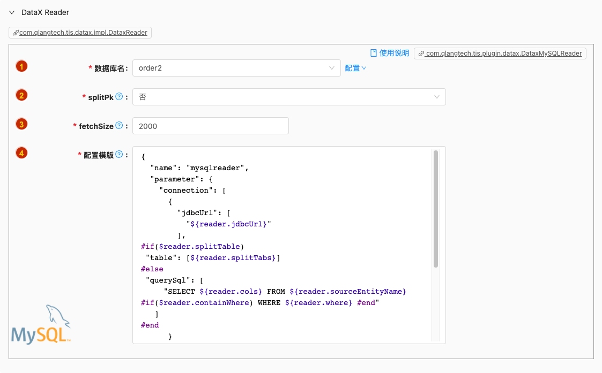Open the splitPk dropdown set to 否
The height and width of the screenshot is (373, 602).
tap(288, 97)
